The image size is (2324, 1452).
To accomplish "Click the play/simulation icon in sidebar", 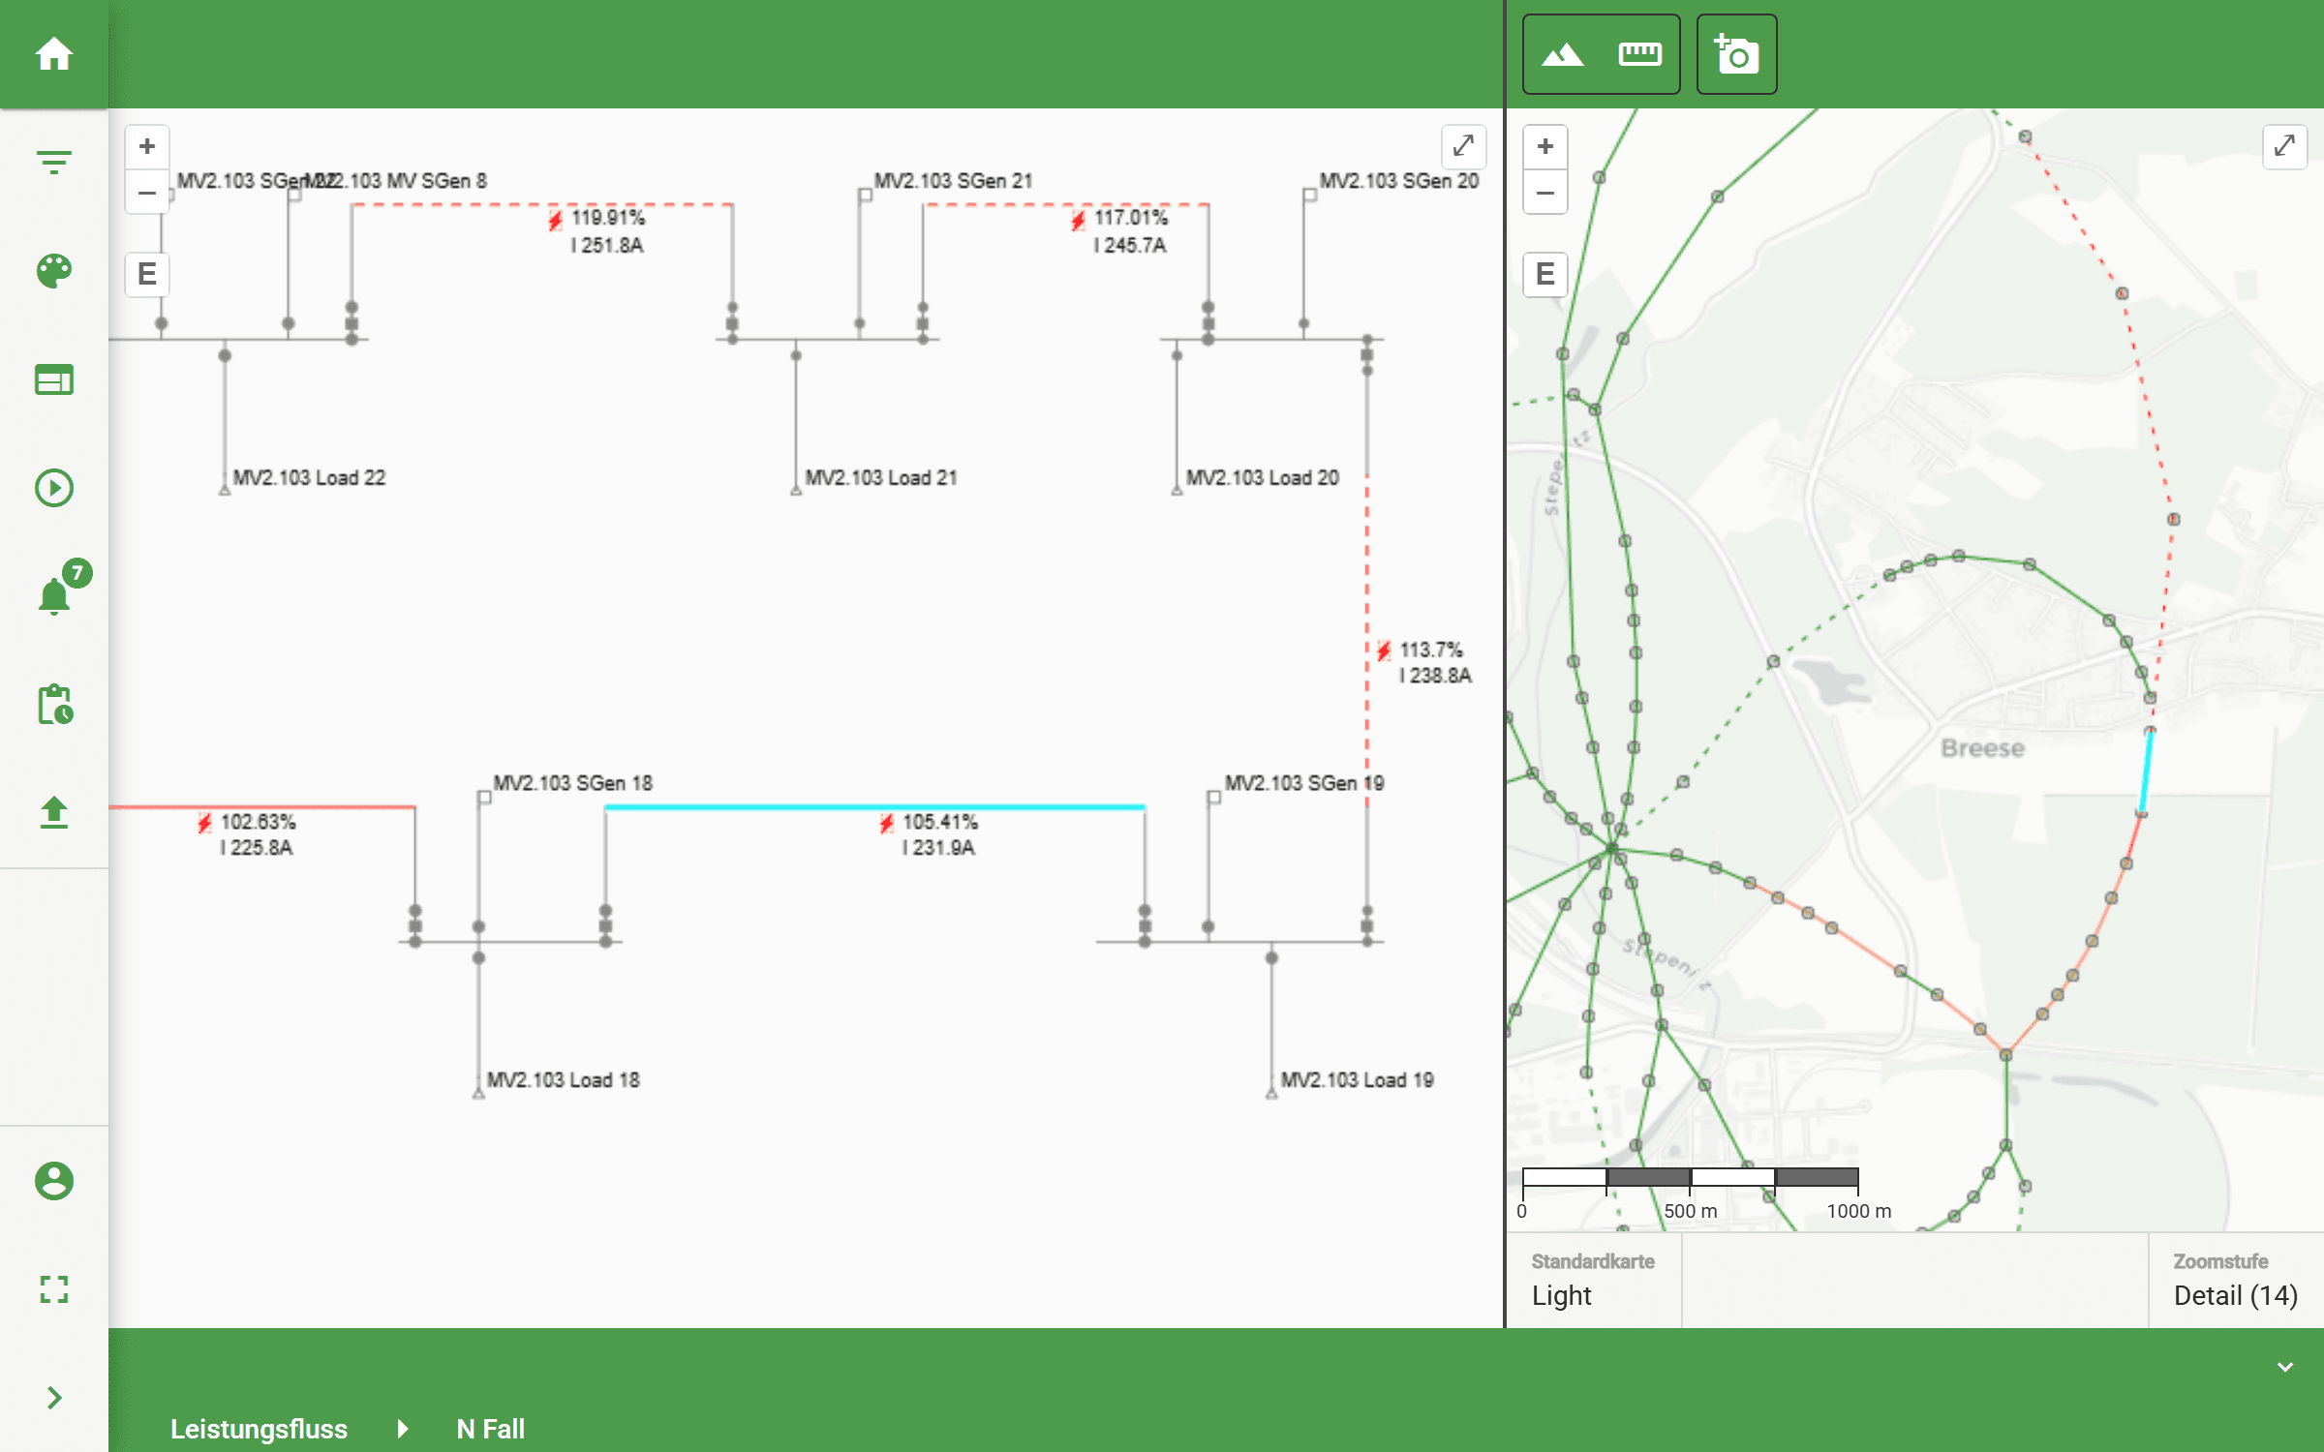I will tap(53, 489).
